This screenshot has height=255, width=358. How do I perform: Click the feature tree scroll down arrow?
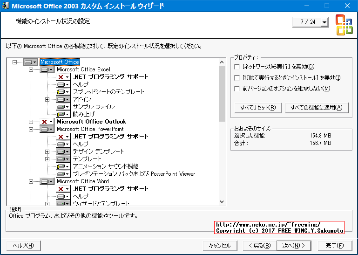pyautogui.click(x=222, y=202)
